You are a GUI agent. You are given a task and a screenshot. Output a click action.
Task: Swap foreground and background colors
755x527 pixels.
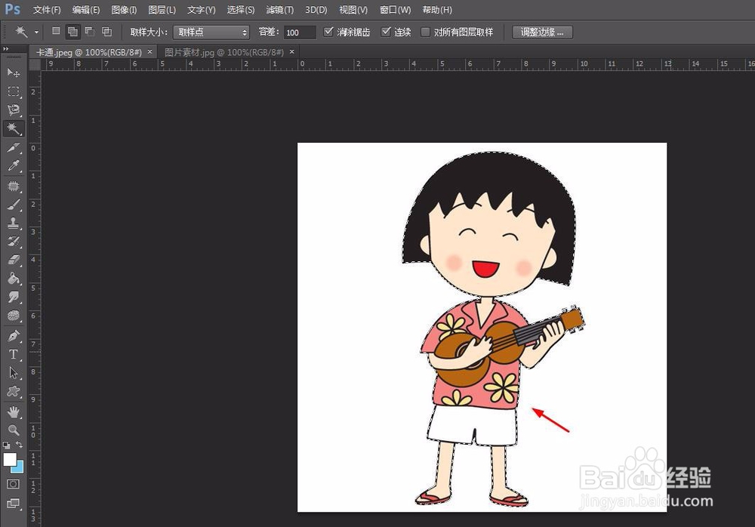(20, 445)
